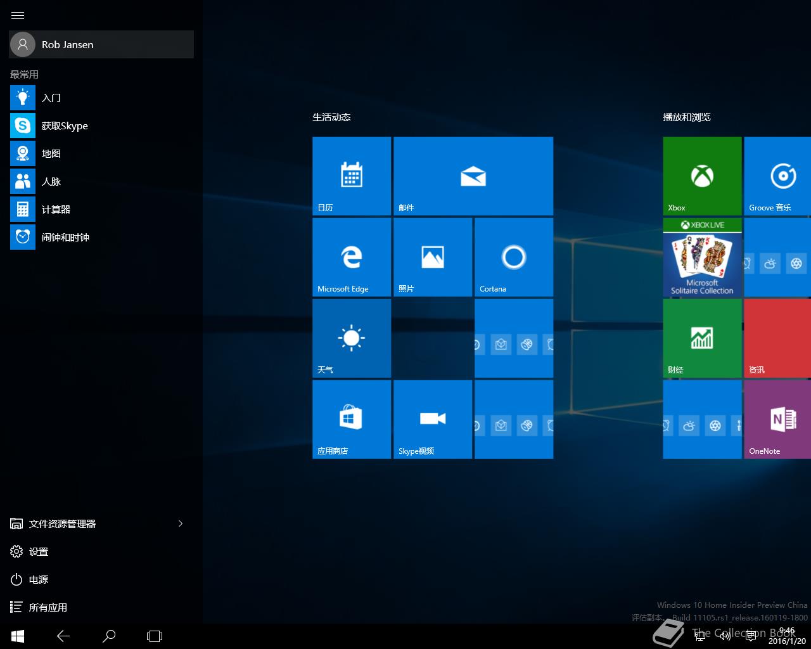Image resolution: width=811 pixels, height=649 pixels.
Task: Select the 播放和浏览 group heading
Action: 687,117
